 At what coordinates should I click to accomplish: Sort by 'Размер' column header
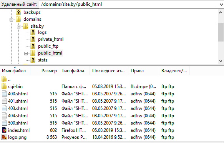coord(45,71)
